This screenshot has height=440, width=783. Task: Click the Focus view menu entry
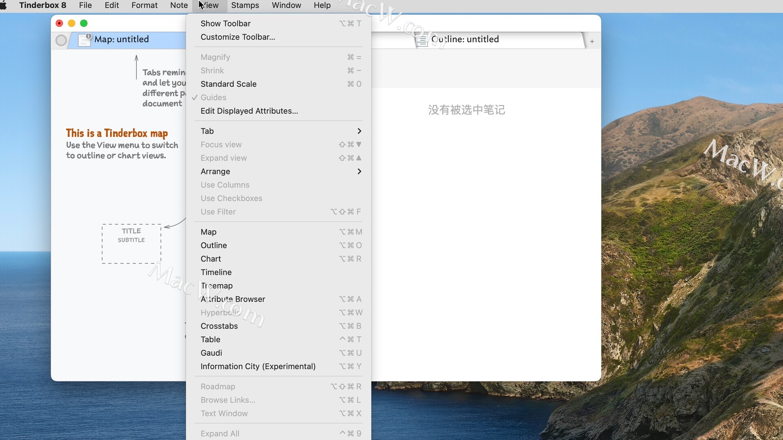click(279, 144)
